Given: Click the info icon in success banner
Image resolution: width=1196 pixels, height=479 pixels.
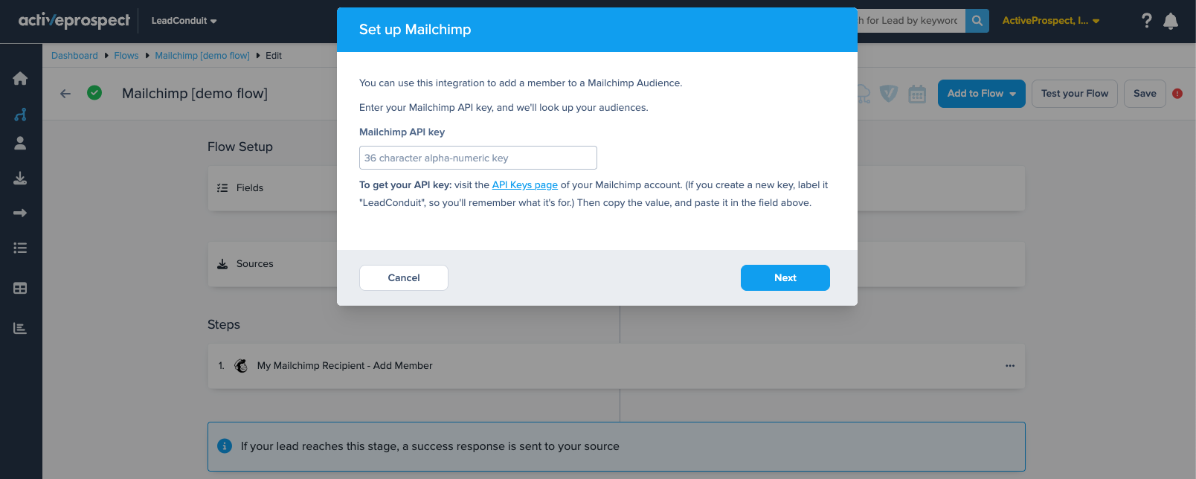Looking at the screenshot, I should pos(224,446).
